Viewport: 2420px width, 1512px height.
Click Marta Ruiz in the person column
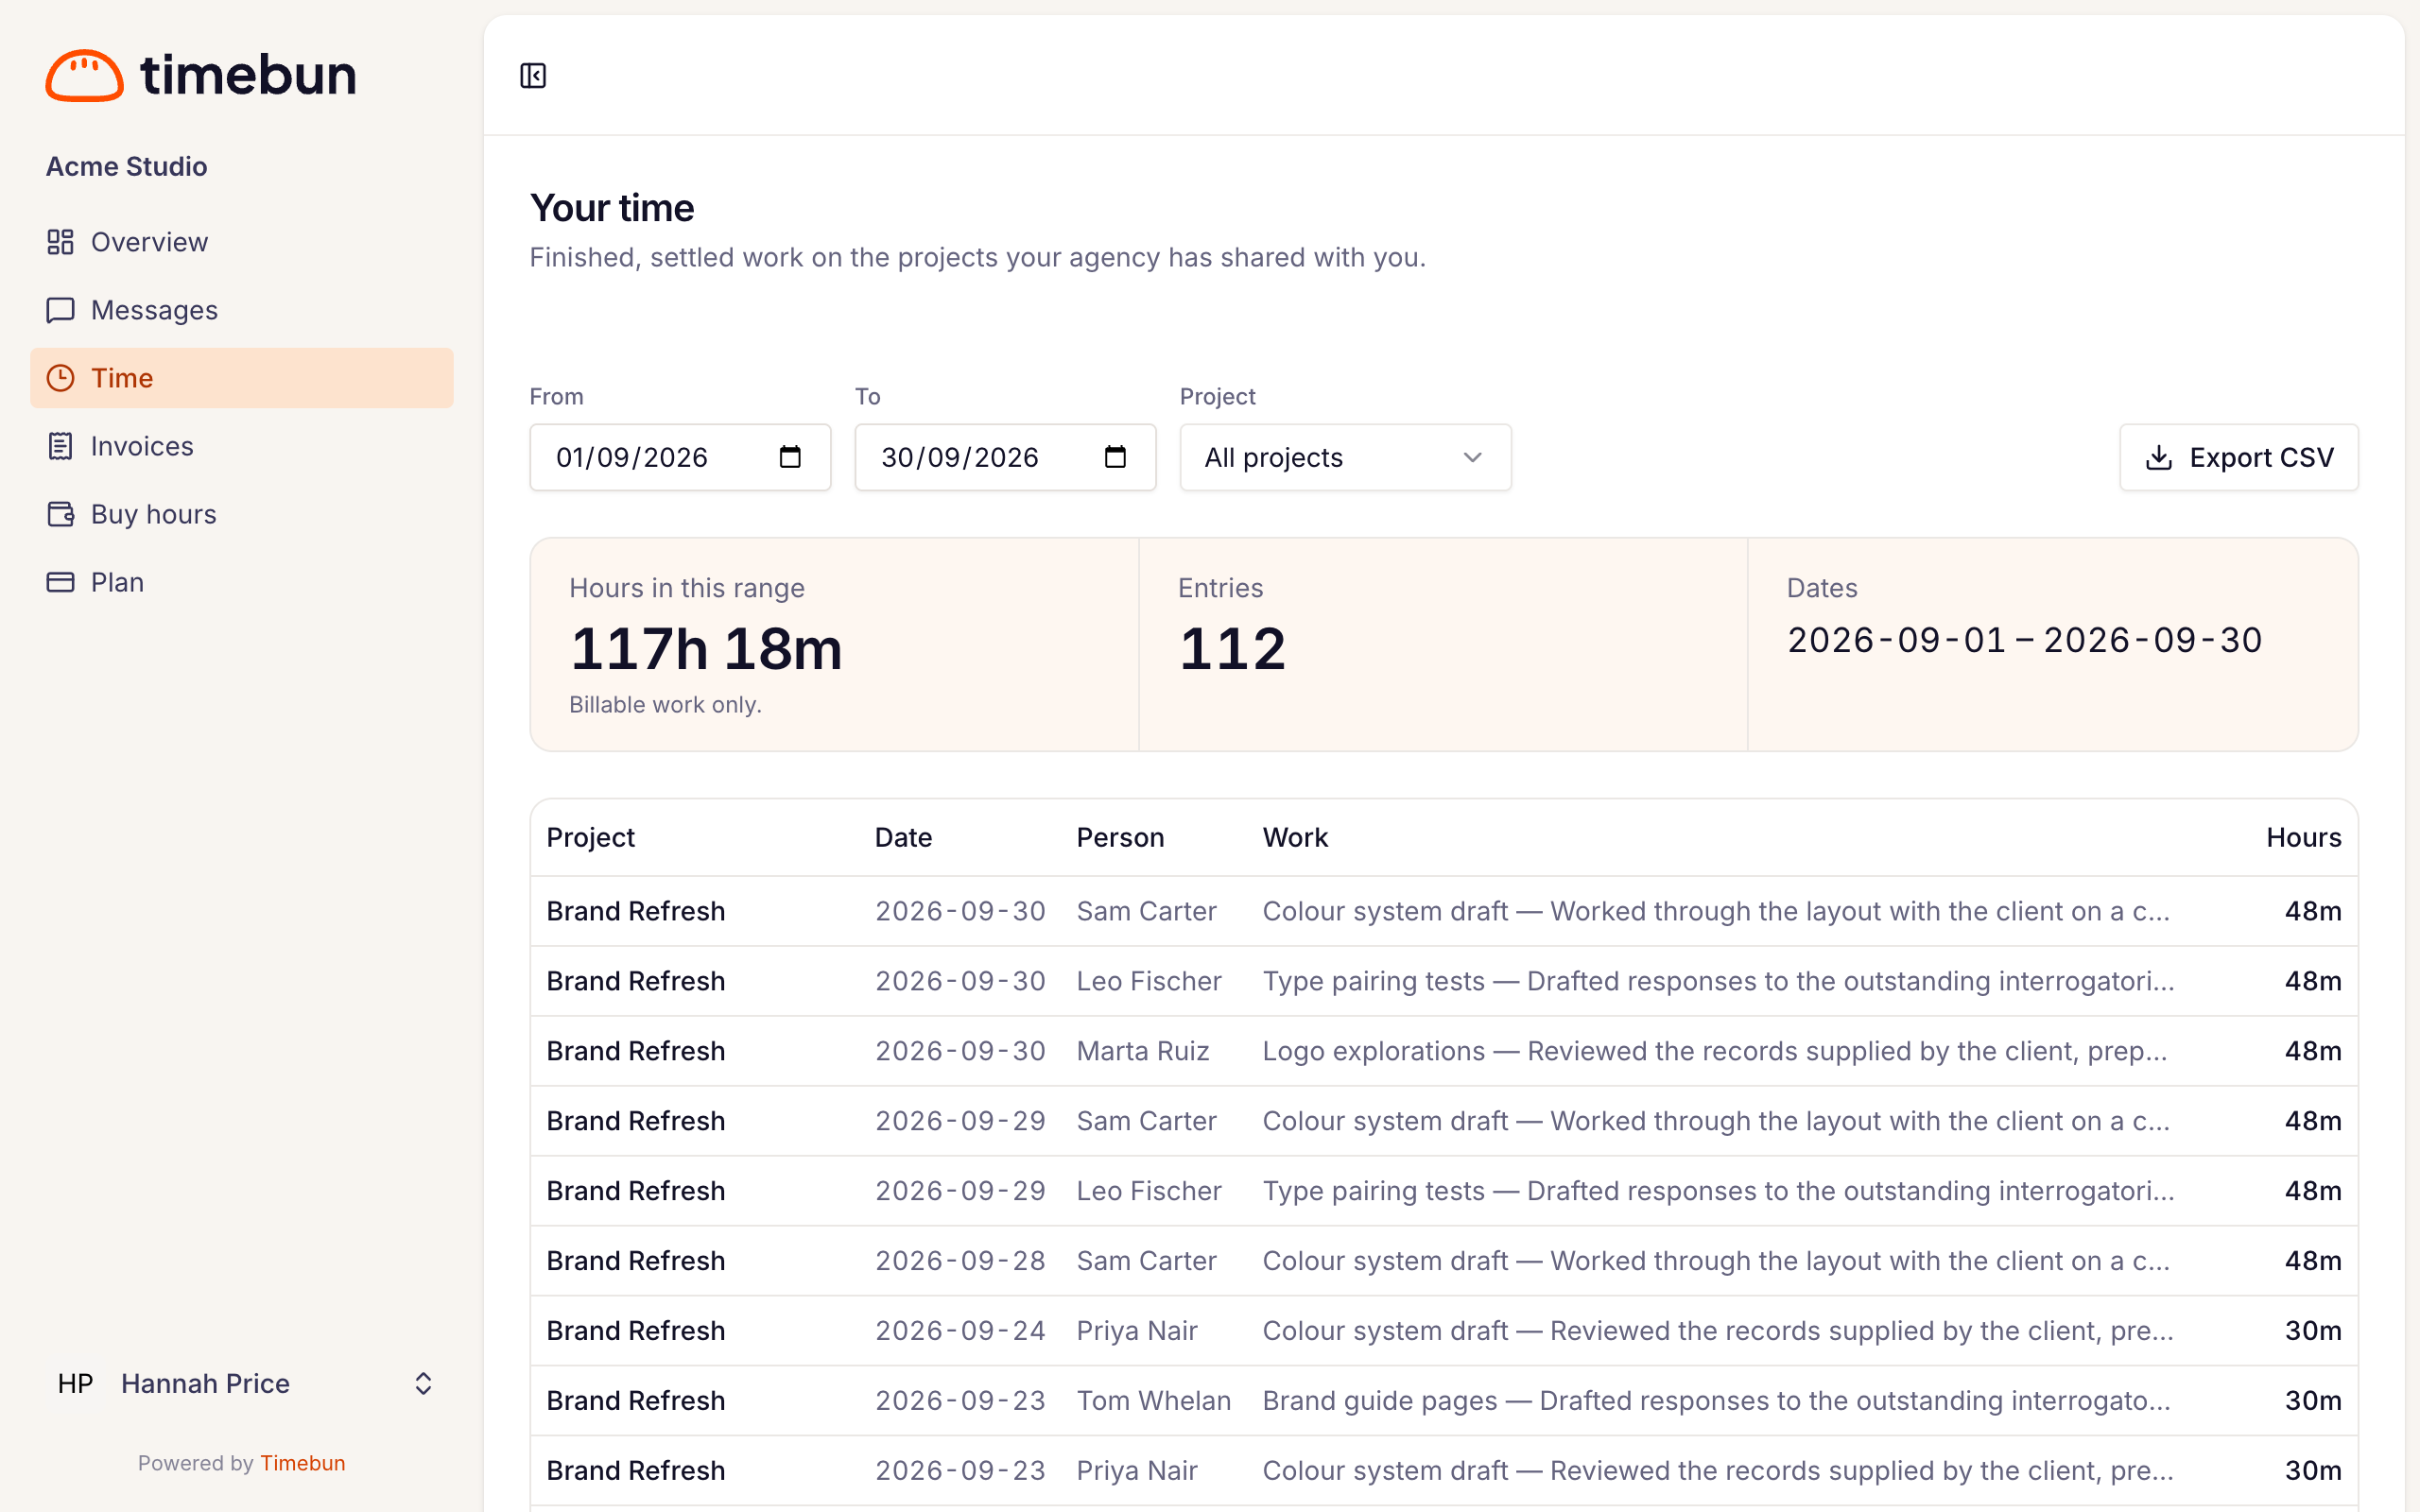(x=1142, y=1051)
